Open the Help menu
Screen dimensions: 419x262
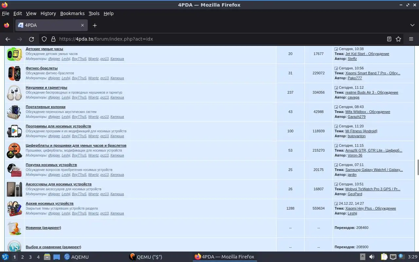[x=109, y=13]
